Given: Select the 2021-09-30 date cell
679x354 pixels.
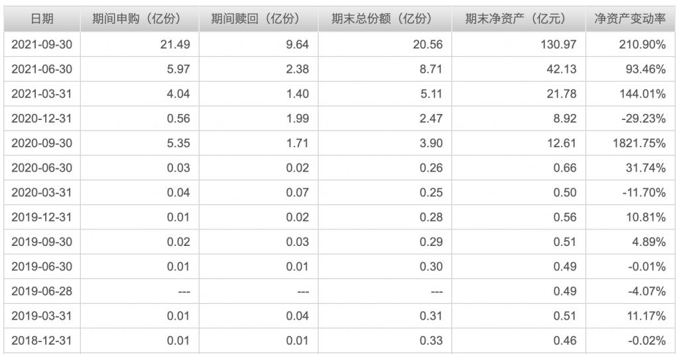Looking at the screenshot, I should pyautogui.click(x=42, y=44).
